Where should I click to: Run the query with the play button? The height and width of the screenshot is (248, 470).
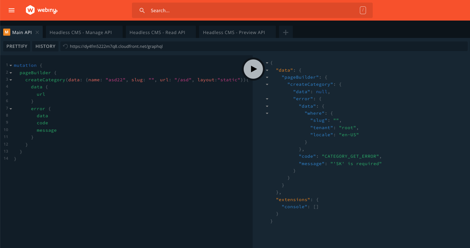coord(254,69)
